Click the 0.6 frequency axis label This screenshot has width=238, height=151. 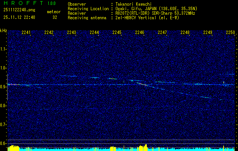point(3,143)
